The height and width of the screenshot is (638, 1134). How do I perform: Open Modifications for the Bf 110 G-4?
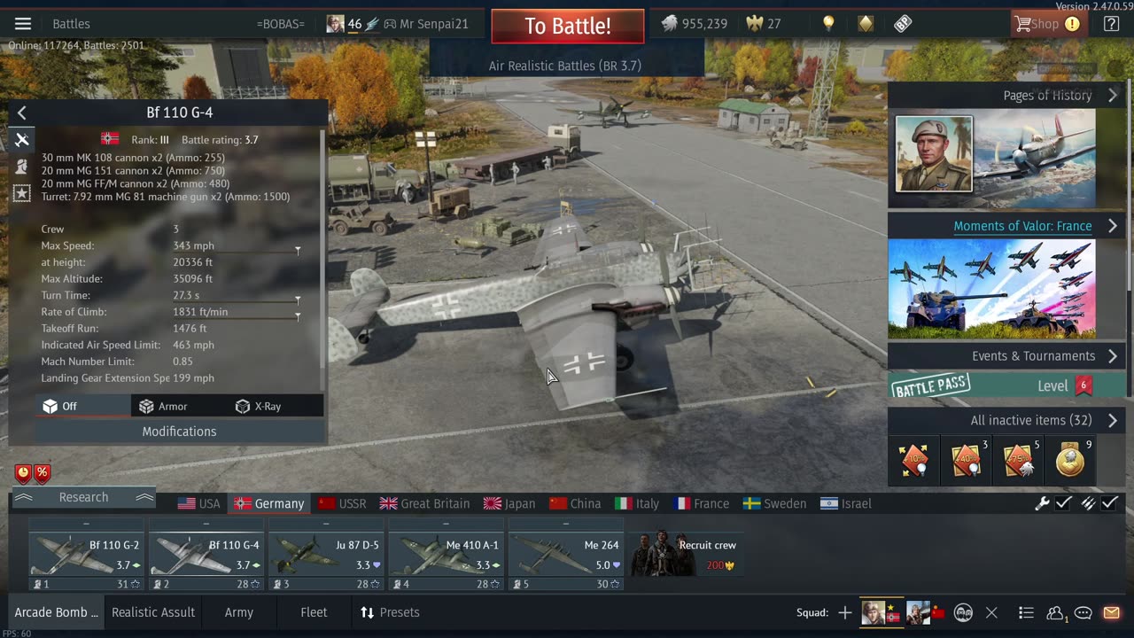coord(179,432)
